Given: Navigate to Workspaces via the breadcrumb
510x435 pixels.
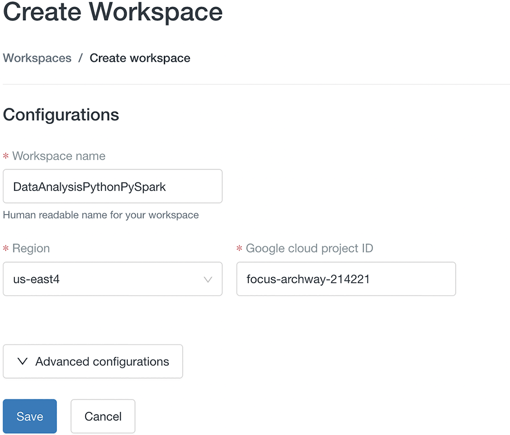Looking at the screenshot, I should tap(37, 58).
